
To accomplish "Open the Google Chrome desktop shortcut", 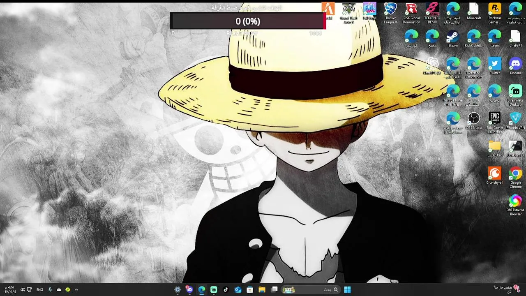I will point(515,178).
